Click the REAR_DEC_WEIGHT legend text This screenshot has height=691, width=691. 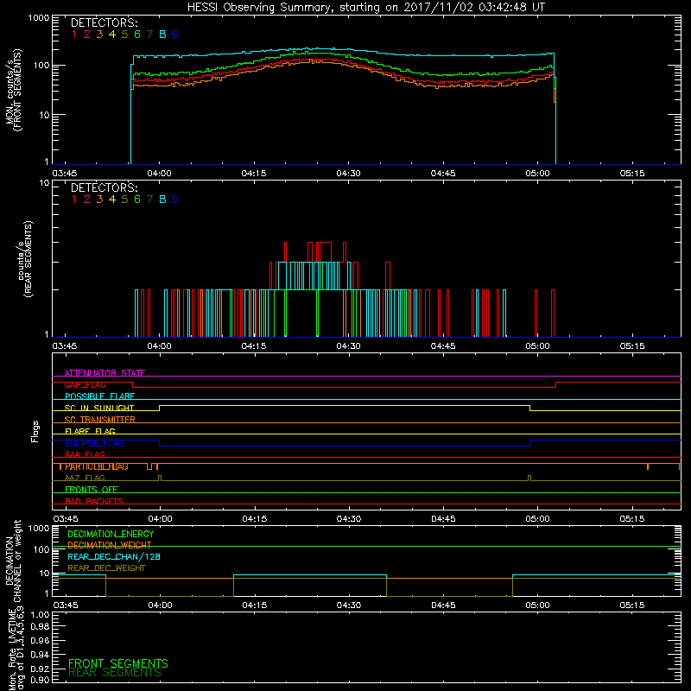106,568
